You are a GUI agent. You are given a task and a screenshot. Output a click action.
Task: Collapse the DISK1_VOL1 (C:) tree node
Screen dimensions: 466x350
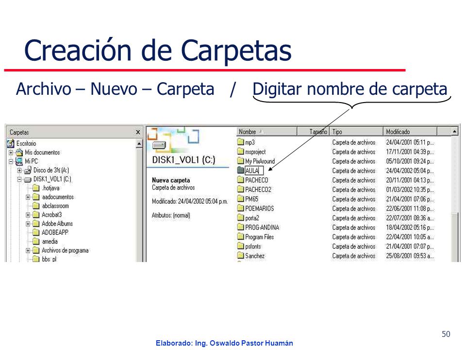click(x=19, y=179)
